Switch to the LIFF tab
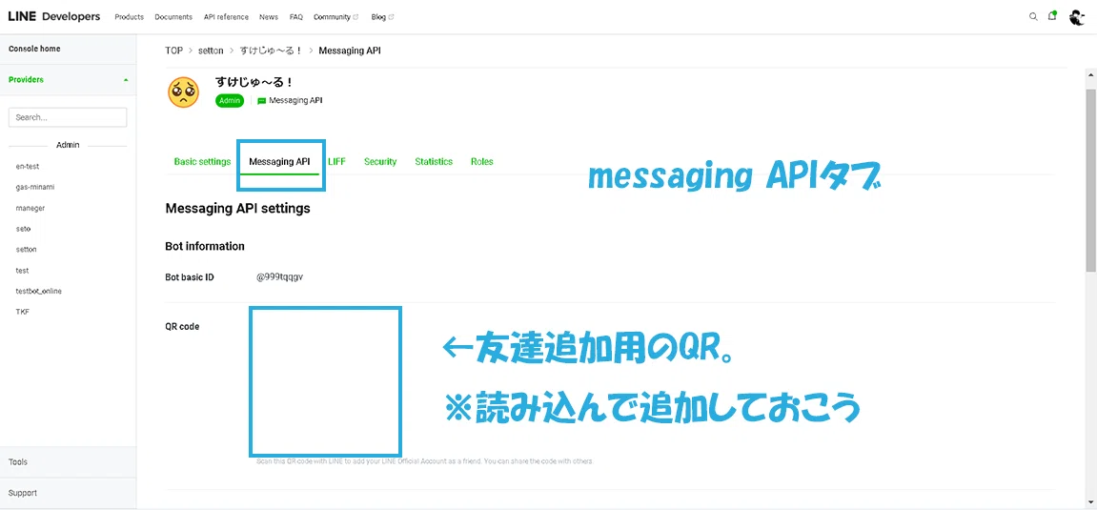The image size is (1097, 510). [x=336, y=162]
